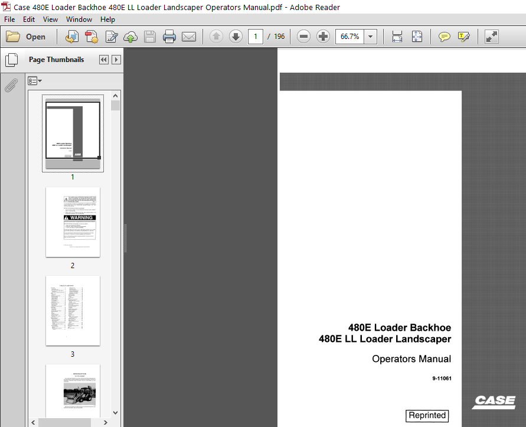Click the Page Thumbnails panel icon
This screenshot has height=427, width=526.
pyautogui.click(x=11, y=60)
